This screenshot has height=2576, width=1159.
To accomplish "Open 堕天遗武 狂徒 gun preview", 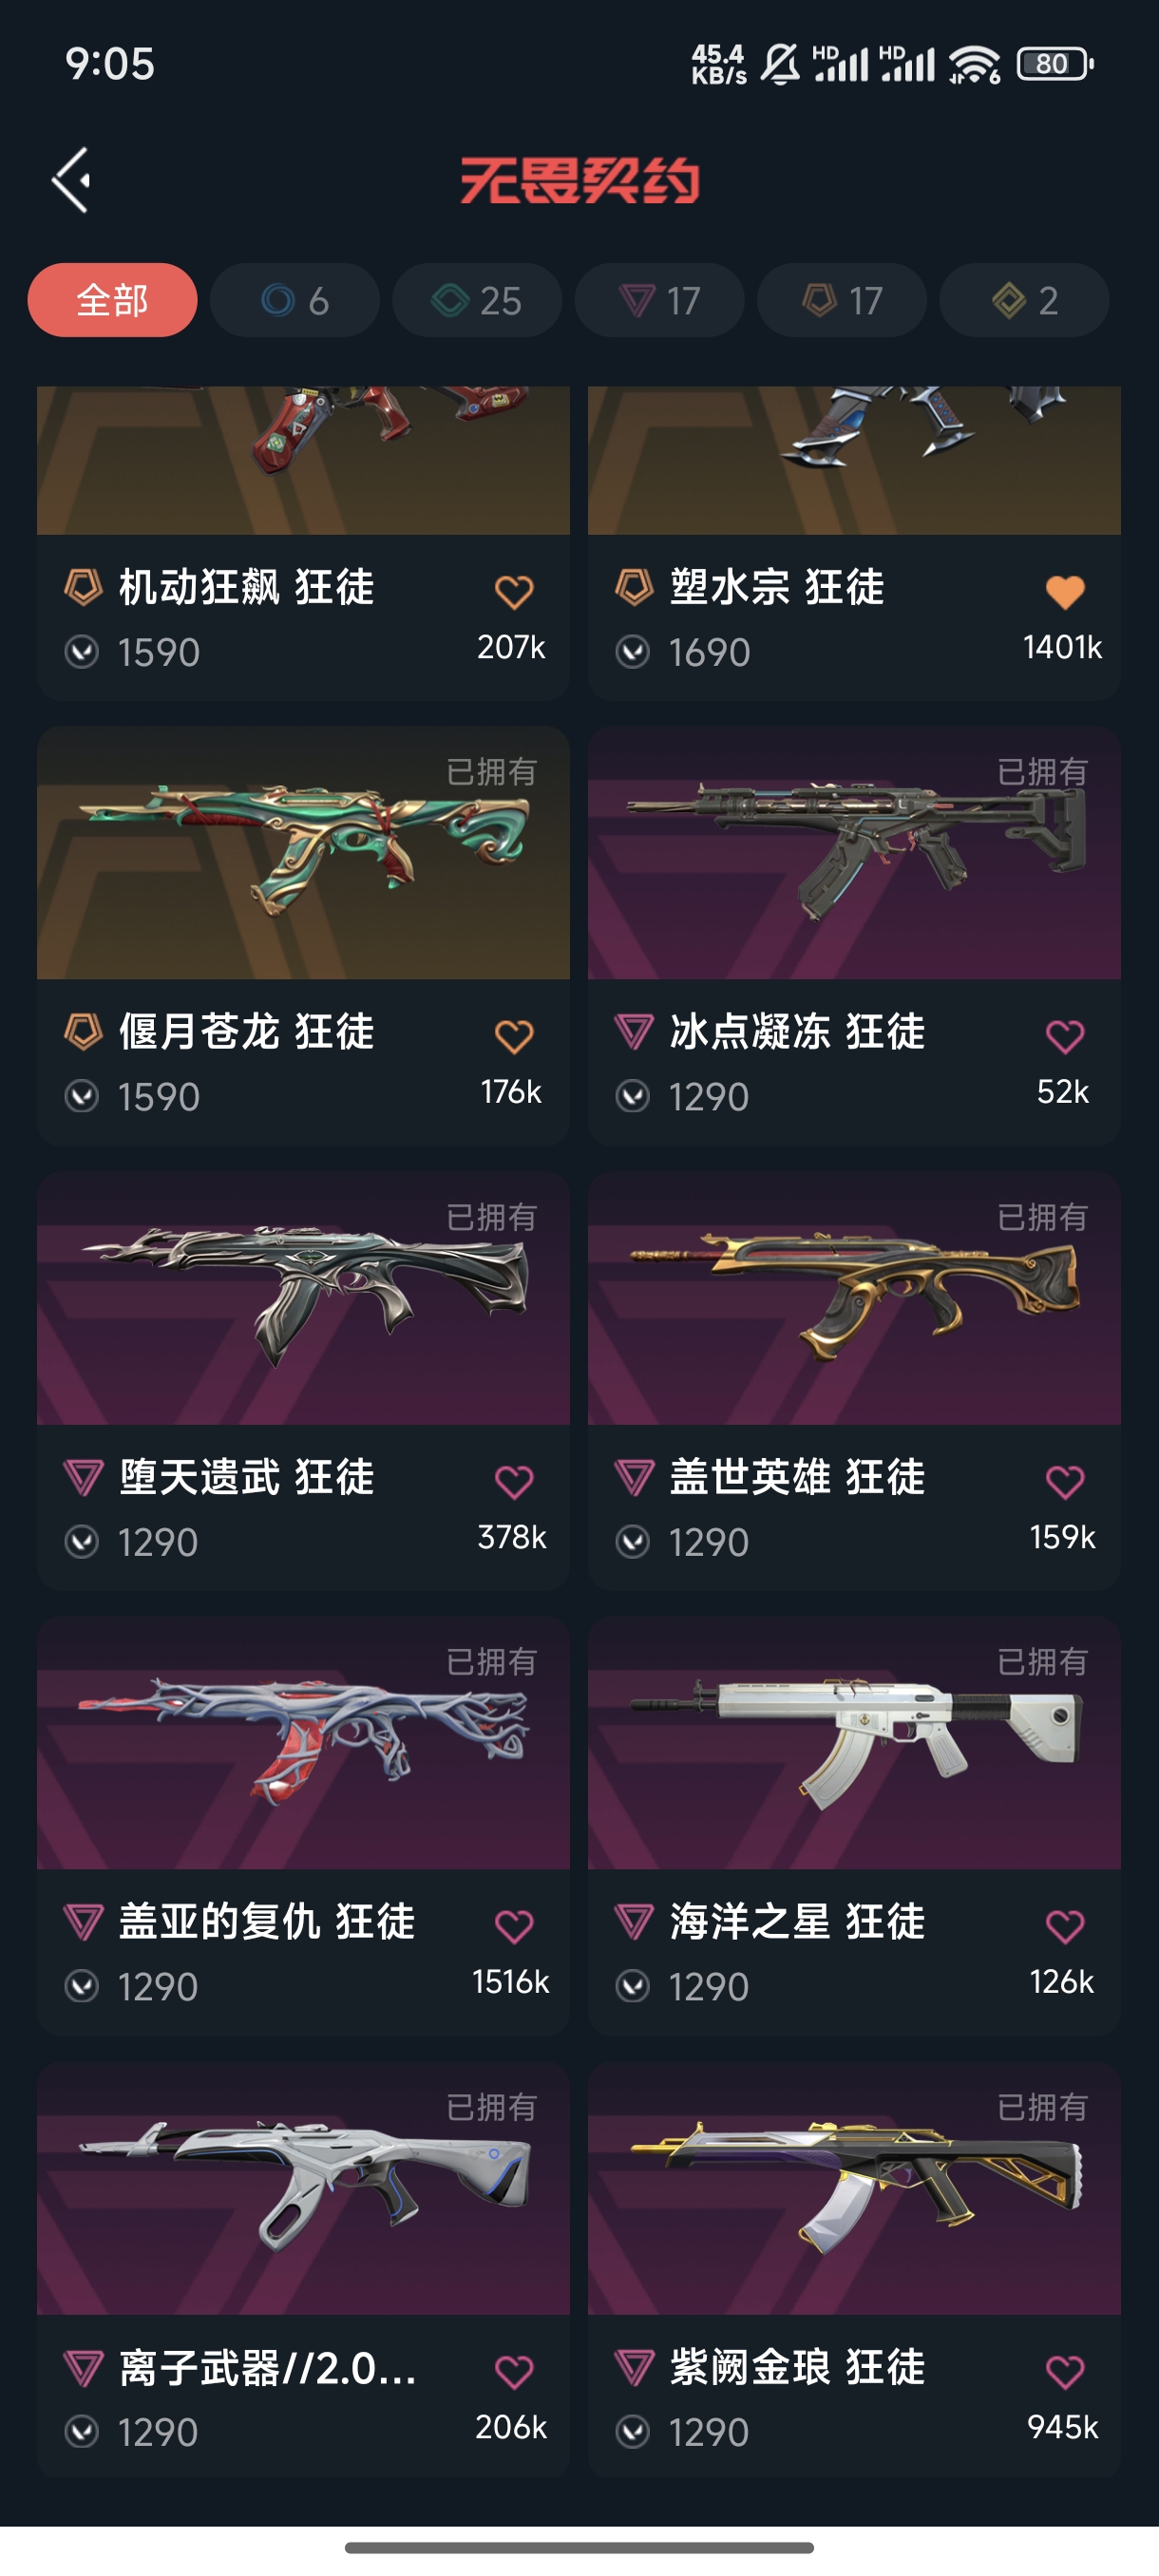I will (x=303, y=1298).
